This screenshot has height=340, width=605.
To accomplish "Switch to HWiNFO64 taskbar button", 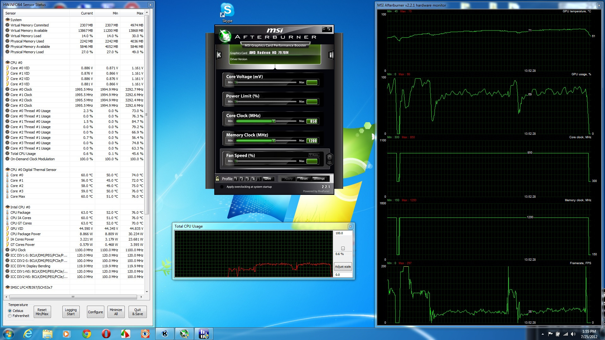I will tap(204, 334).
